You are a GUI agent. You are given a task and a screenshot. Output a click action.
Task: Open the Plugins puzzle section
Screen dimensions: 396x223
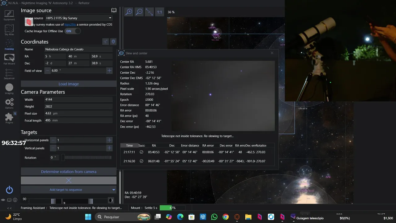tap(9, 118)
